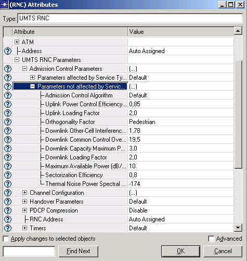Show help for PDCP Compression

coord(8,210)
